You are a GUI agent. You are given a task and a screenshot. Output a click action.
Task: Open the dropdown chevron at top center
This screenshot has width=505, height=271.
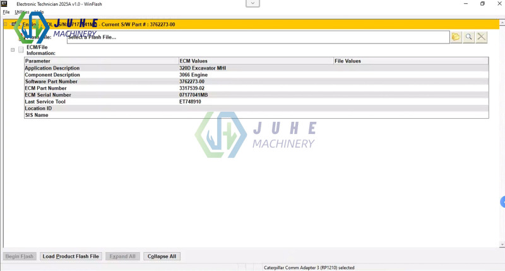(253, 3)
